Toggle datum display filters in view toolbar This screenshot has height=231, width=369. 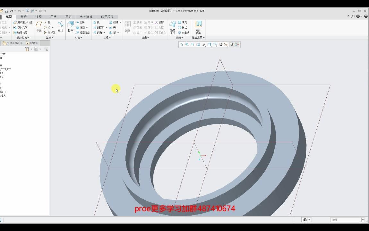coord(226,45)
